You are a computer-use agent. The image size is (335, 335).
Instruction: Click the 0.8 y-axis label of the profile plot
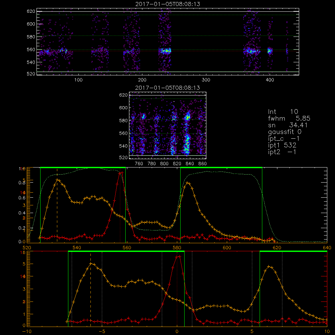[22, 183]
